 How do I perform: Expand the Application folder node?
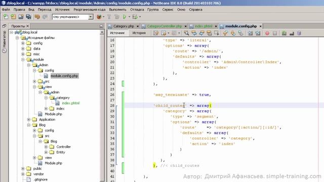coord(29,119)
